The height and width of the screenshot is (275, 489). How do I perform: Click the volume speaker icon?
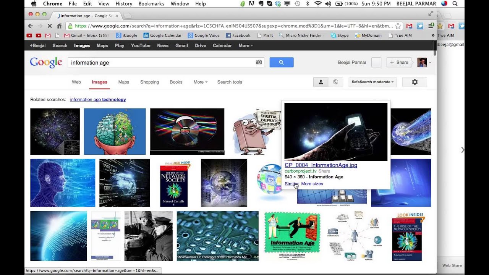tap(328, 4)
